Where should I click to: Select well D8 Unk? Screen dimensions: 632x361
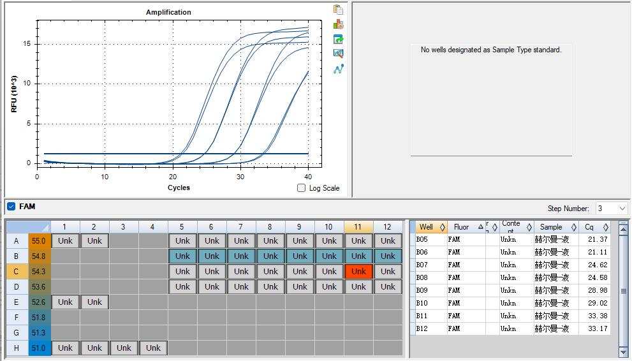click(270, 287)
